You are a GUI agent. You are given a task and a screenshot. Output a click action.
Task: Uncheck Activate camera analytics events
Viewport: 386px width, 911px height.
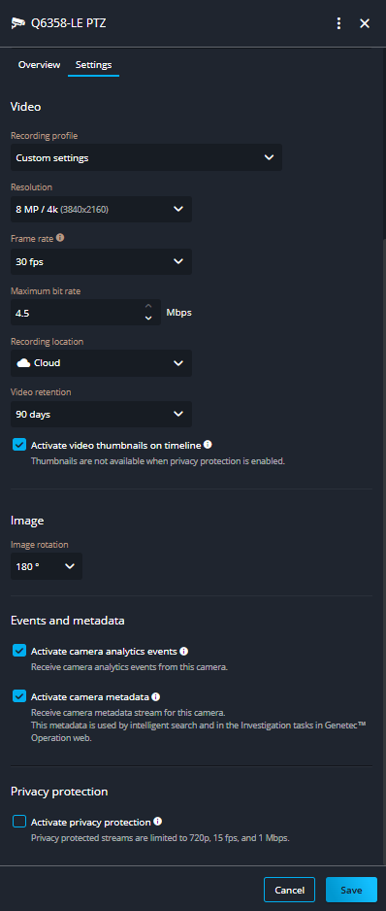tap(19, 651)
